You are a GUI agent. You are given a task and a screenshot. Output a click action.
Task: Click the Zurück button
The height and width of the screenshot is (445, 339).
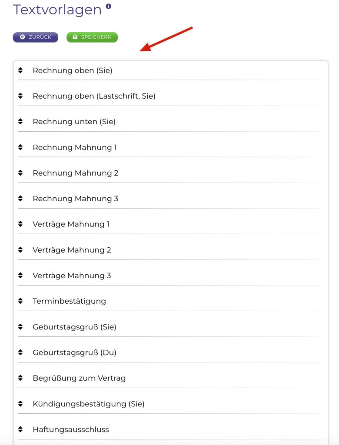click(36, 37)
